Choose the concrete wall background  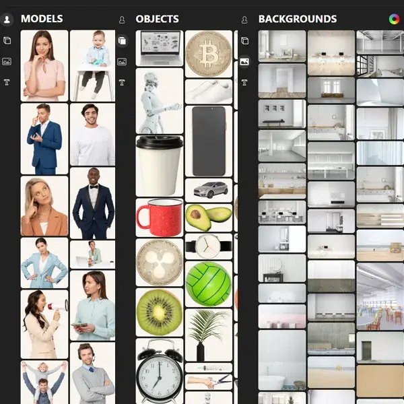pyautogui.click(x=331, y=338)
